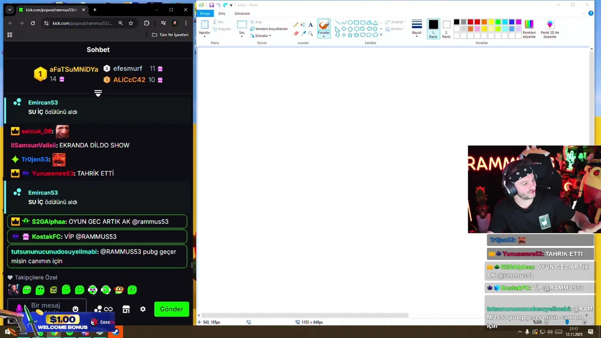This screenshot has height=338, width=601.
Task: Reload the Kick chat page
Action: [33, 23]
